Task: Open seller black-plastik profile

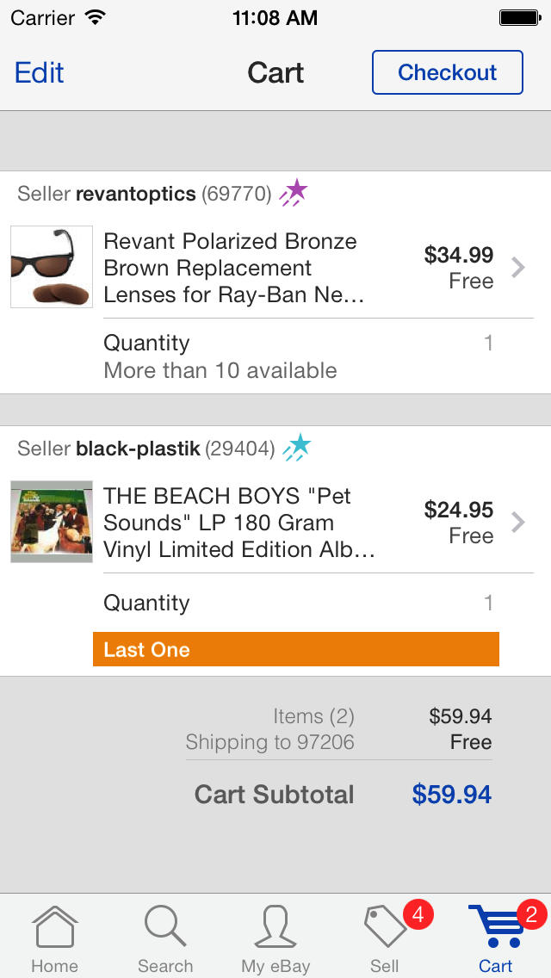Action: click(138, 449)
